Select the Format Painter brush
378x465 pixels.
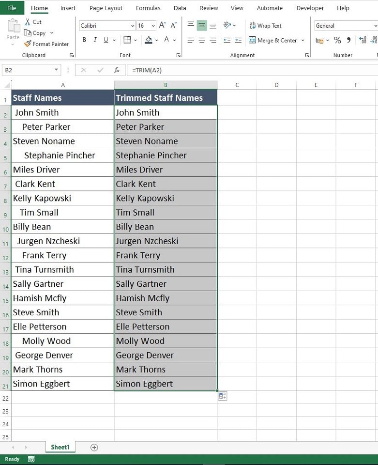(28, 44)
